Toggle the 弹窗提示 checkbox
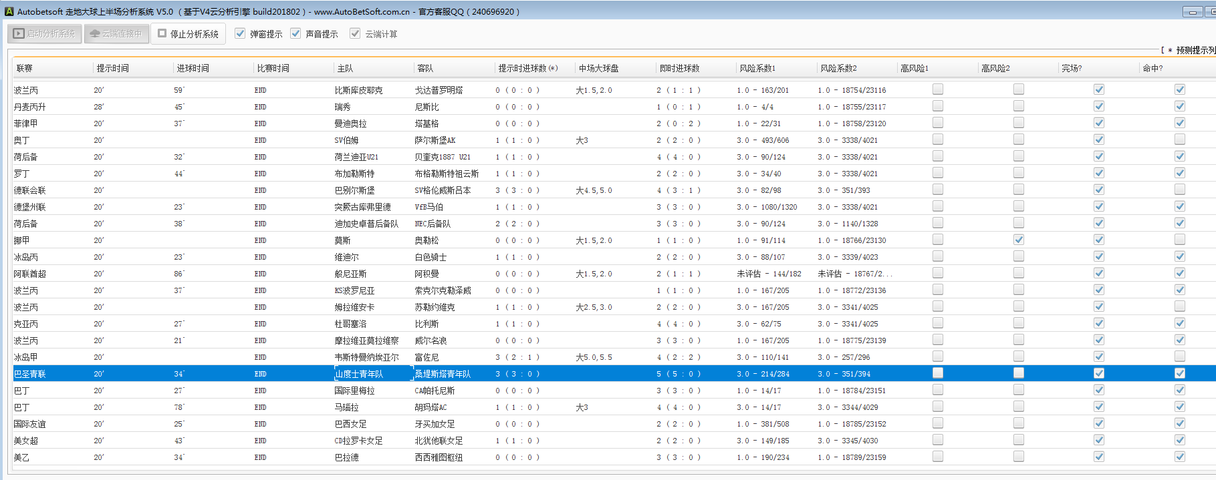Image resolution: width=1216 pixels, height=480 pixels. click(x=240, y=33)
